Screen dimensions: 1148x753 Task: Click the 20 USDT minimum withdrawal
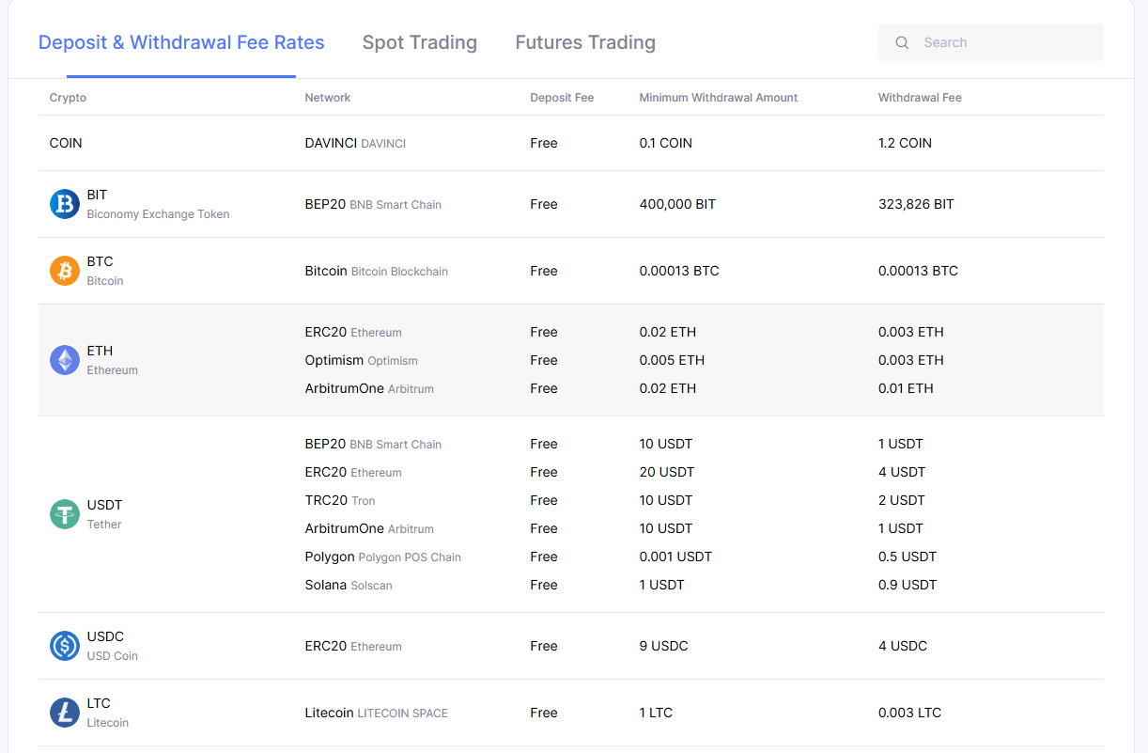[x=666, y=472]
